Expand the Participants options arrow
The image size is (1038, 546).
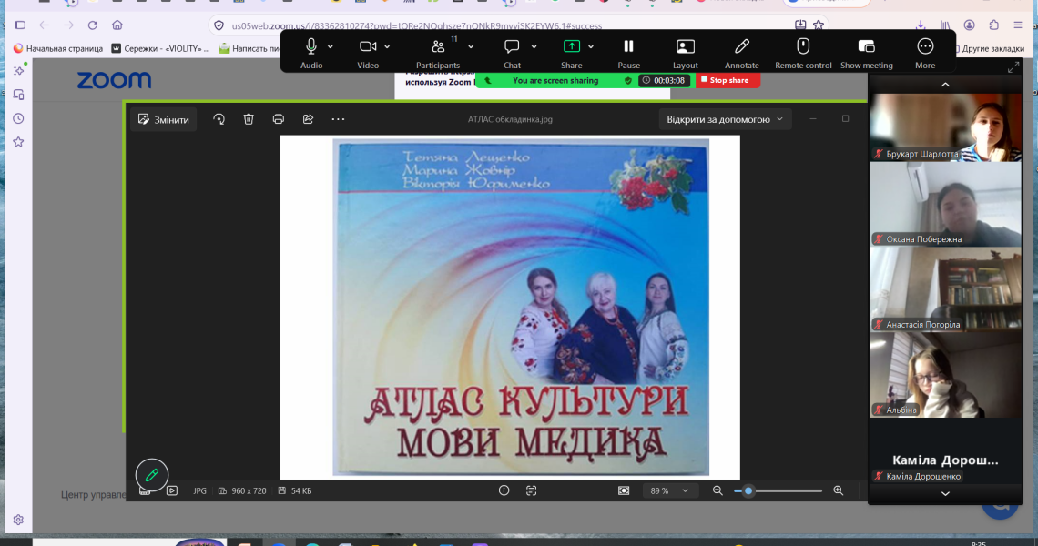pyautogui.click(x=471, y=47)
